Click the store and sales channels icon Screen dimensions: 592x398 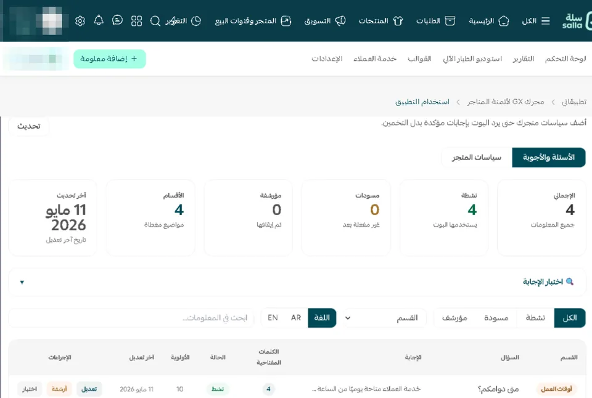pyautogui.click(x=286, y=21)
